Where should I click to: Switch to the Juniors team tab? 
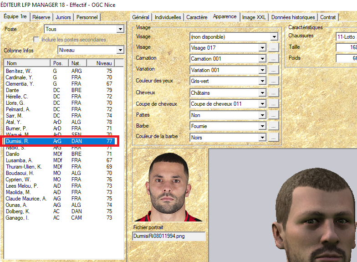63,17
